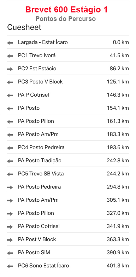Select the PC6 Sono Estat Ícaro entry
136x277 pixels.
coord(68,266)
